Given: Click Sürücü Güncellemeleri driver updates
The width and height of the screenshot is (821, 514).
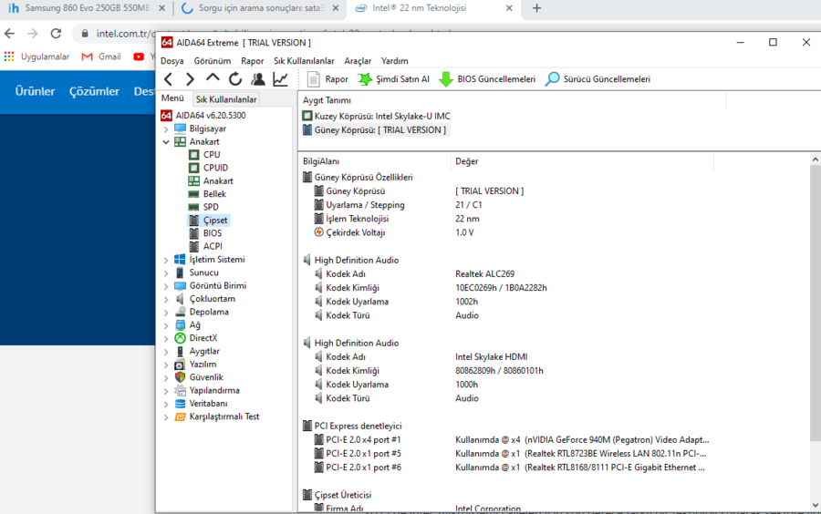Looking at the screenshot, I should 598,79.
